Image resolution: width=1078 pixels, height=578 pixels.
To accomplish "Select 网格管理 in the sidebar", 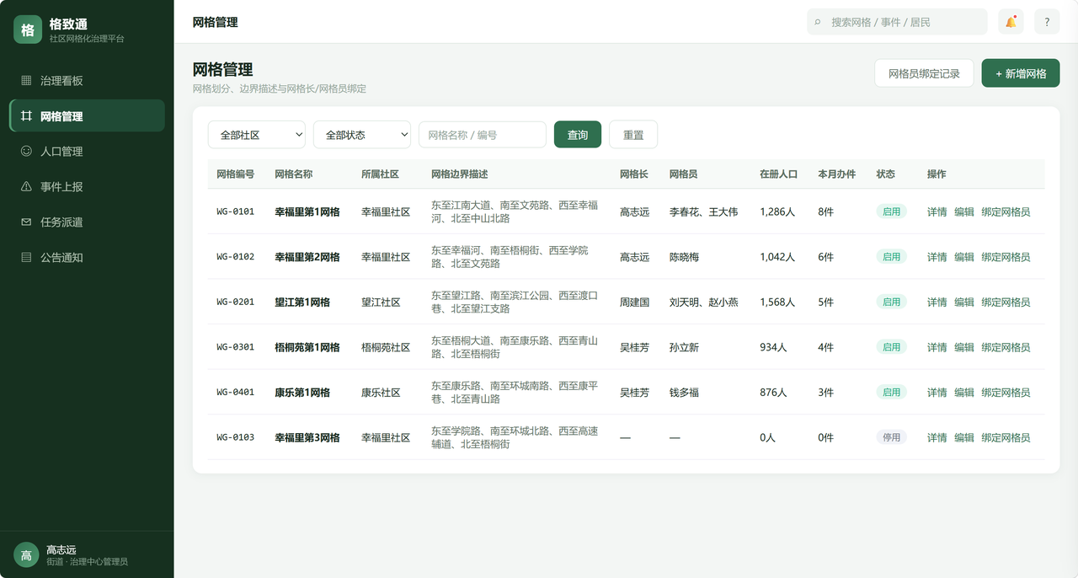I will (87, 116).
